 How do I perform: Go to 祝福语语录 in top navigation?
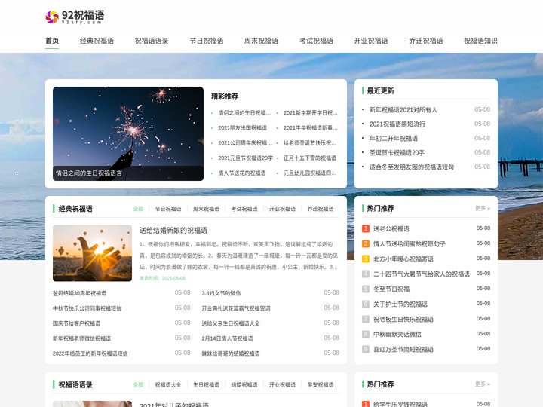(152, 41)
